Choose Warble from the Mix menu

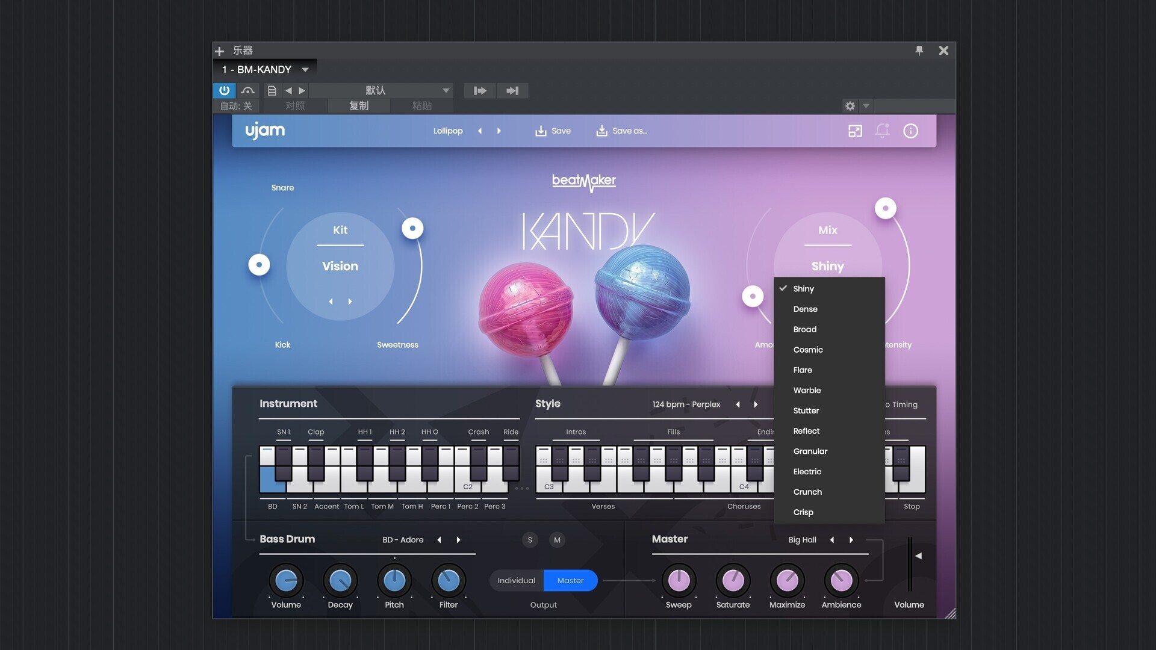829,391
